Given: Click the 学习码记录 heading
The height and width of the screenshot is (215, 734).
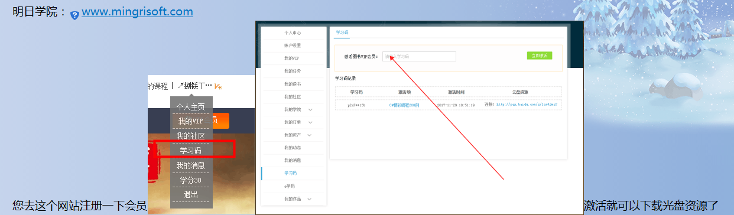Looking at the screenshot, I should (x=346, y=78).
